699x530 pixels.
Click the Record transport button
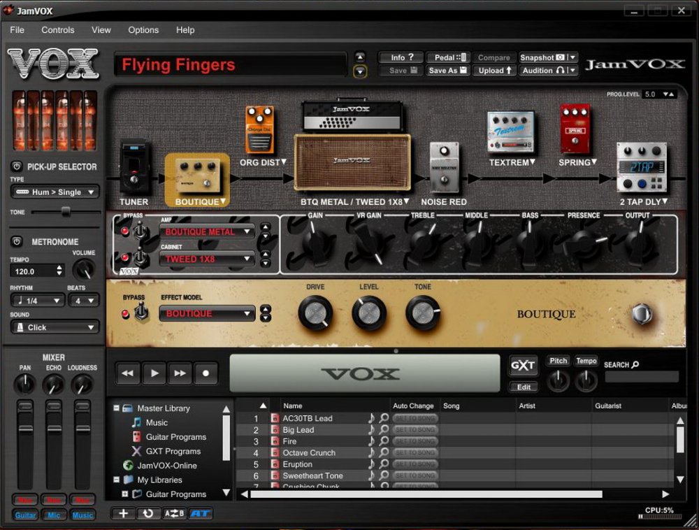[206, 373]
